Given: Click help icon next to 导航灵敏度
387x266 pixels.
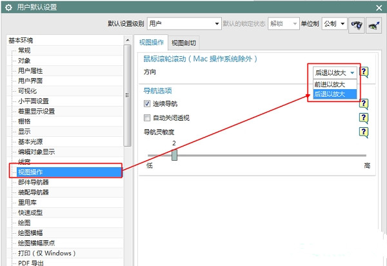Looking at the screenshot, I should (x=364, y=132).
